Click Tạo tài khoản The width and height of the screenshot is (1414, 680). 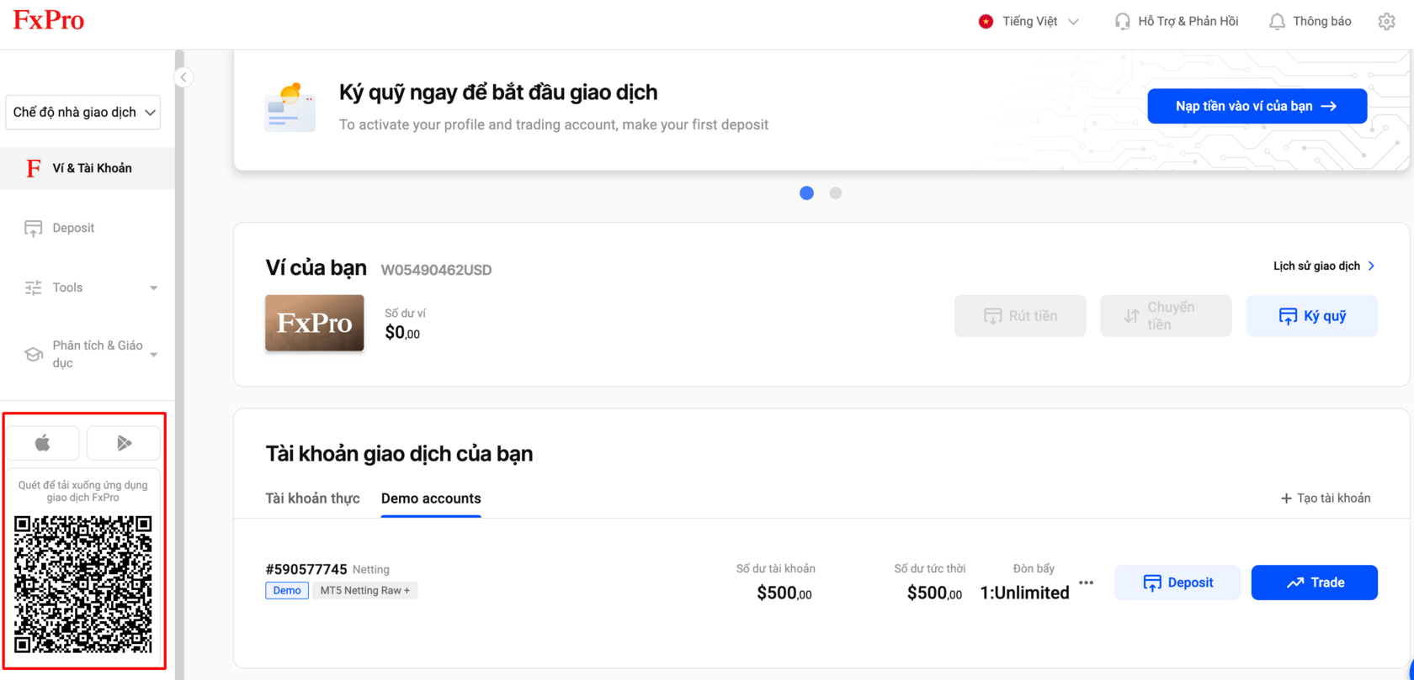pyautogui.click(x=1326, y=498)
